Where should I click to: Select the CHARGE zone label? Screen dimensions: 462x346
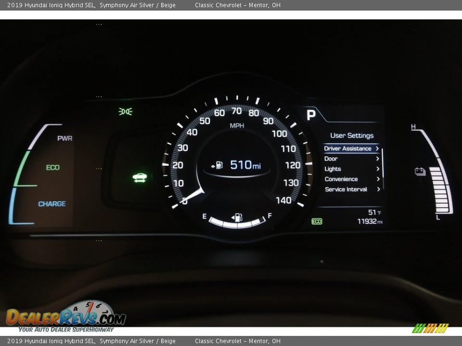click(52, 204)
